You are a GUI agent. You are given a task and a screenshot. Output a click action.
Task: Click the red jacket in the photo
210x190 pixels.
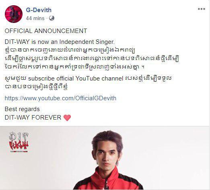click(108, 180)
